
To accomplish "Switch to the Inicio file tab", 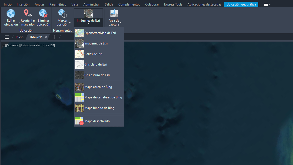I will 19,37.
